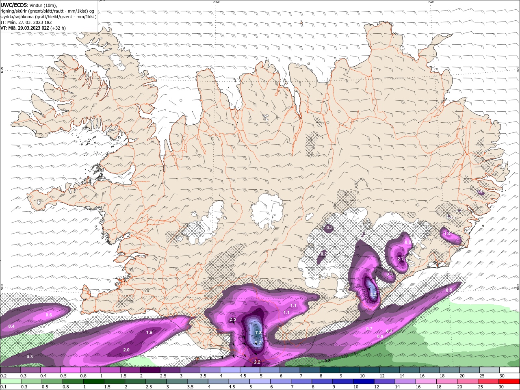Select the light pink 16 swatch in rain legend
520x390 pixels.
click(x=426, y=381)
